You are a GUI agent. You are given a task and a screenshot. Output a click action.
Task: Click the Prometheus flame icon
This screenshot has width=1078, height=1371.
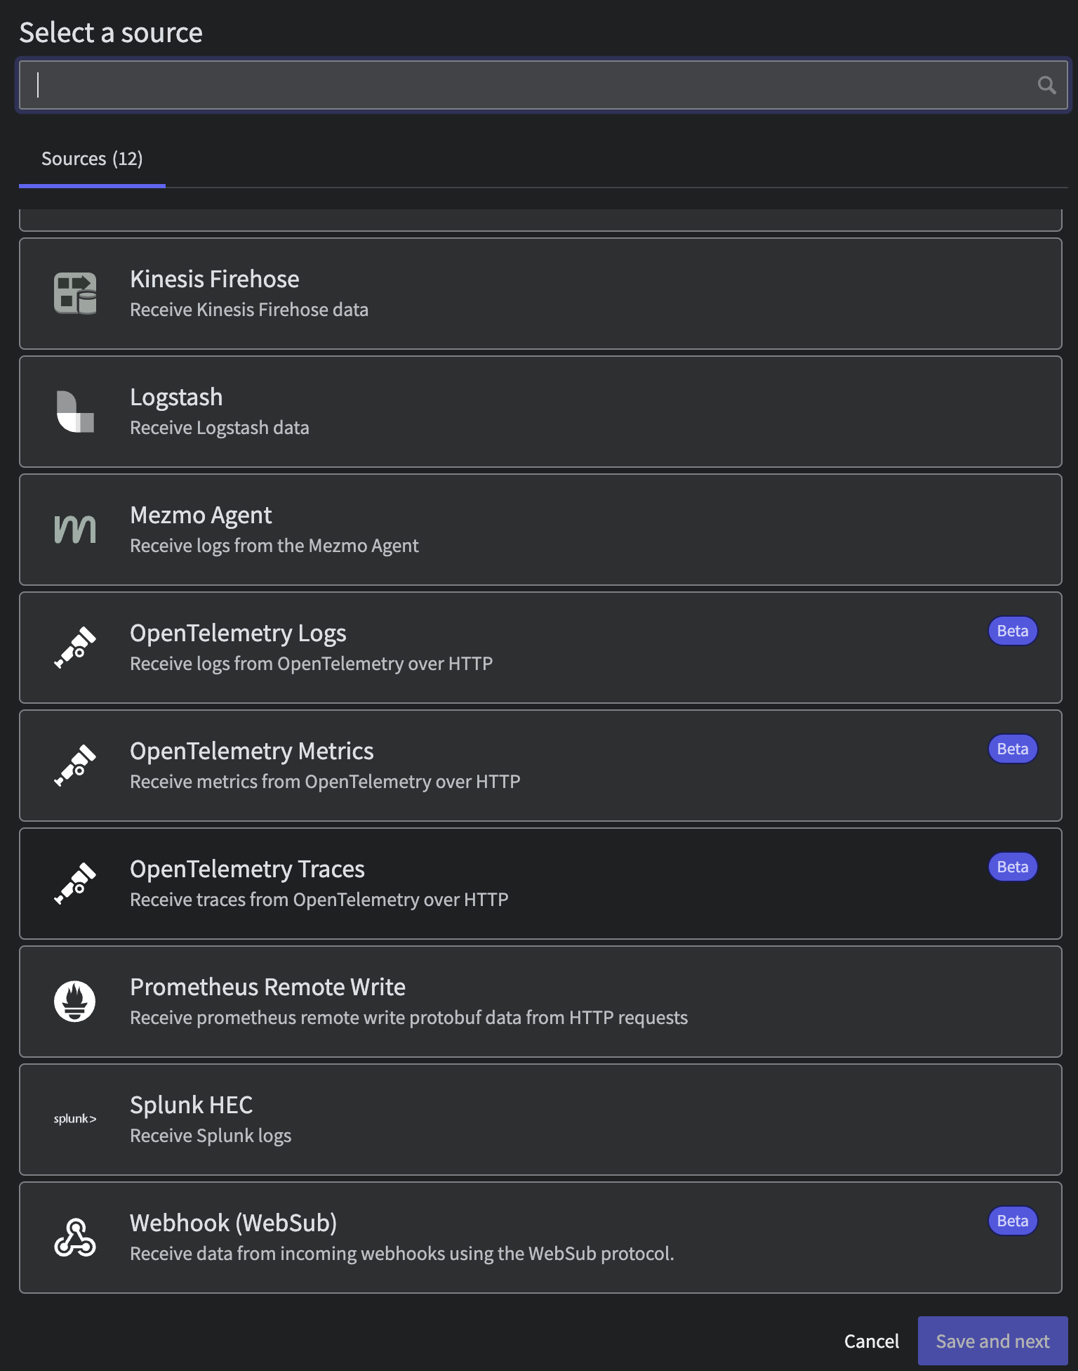75,1001
